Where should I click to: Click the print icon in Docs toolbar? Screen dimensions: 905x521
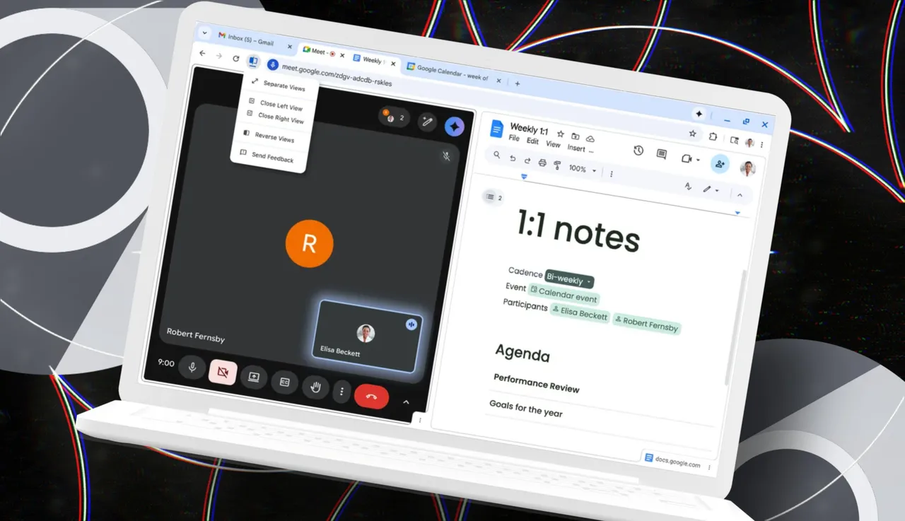(542, 163)
